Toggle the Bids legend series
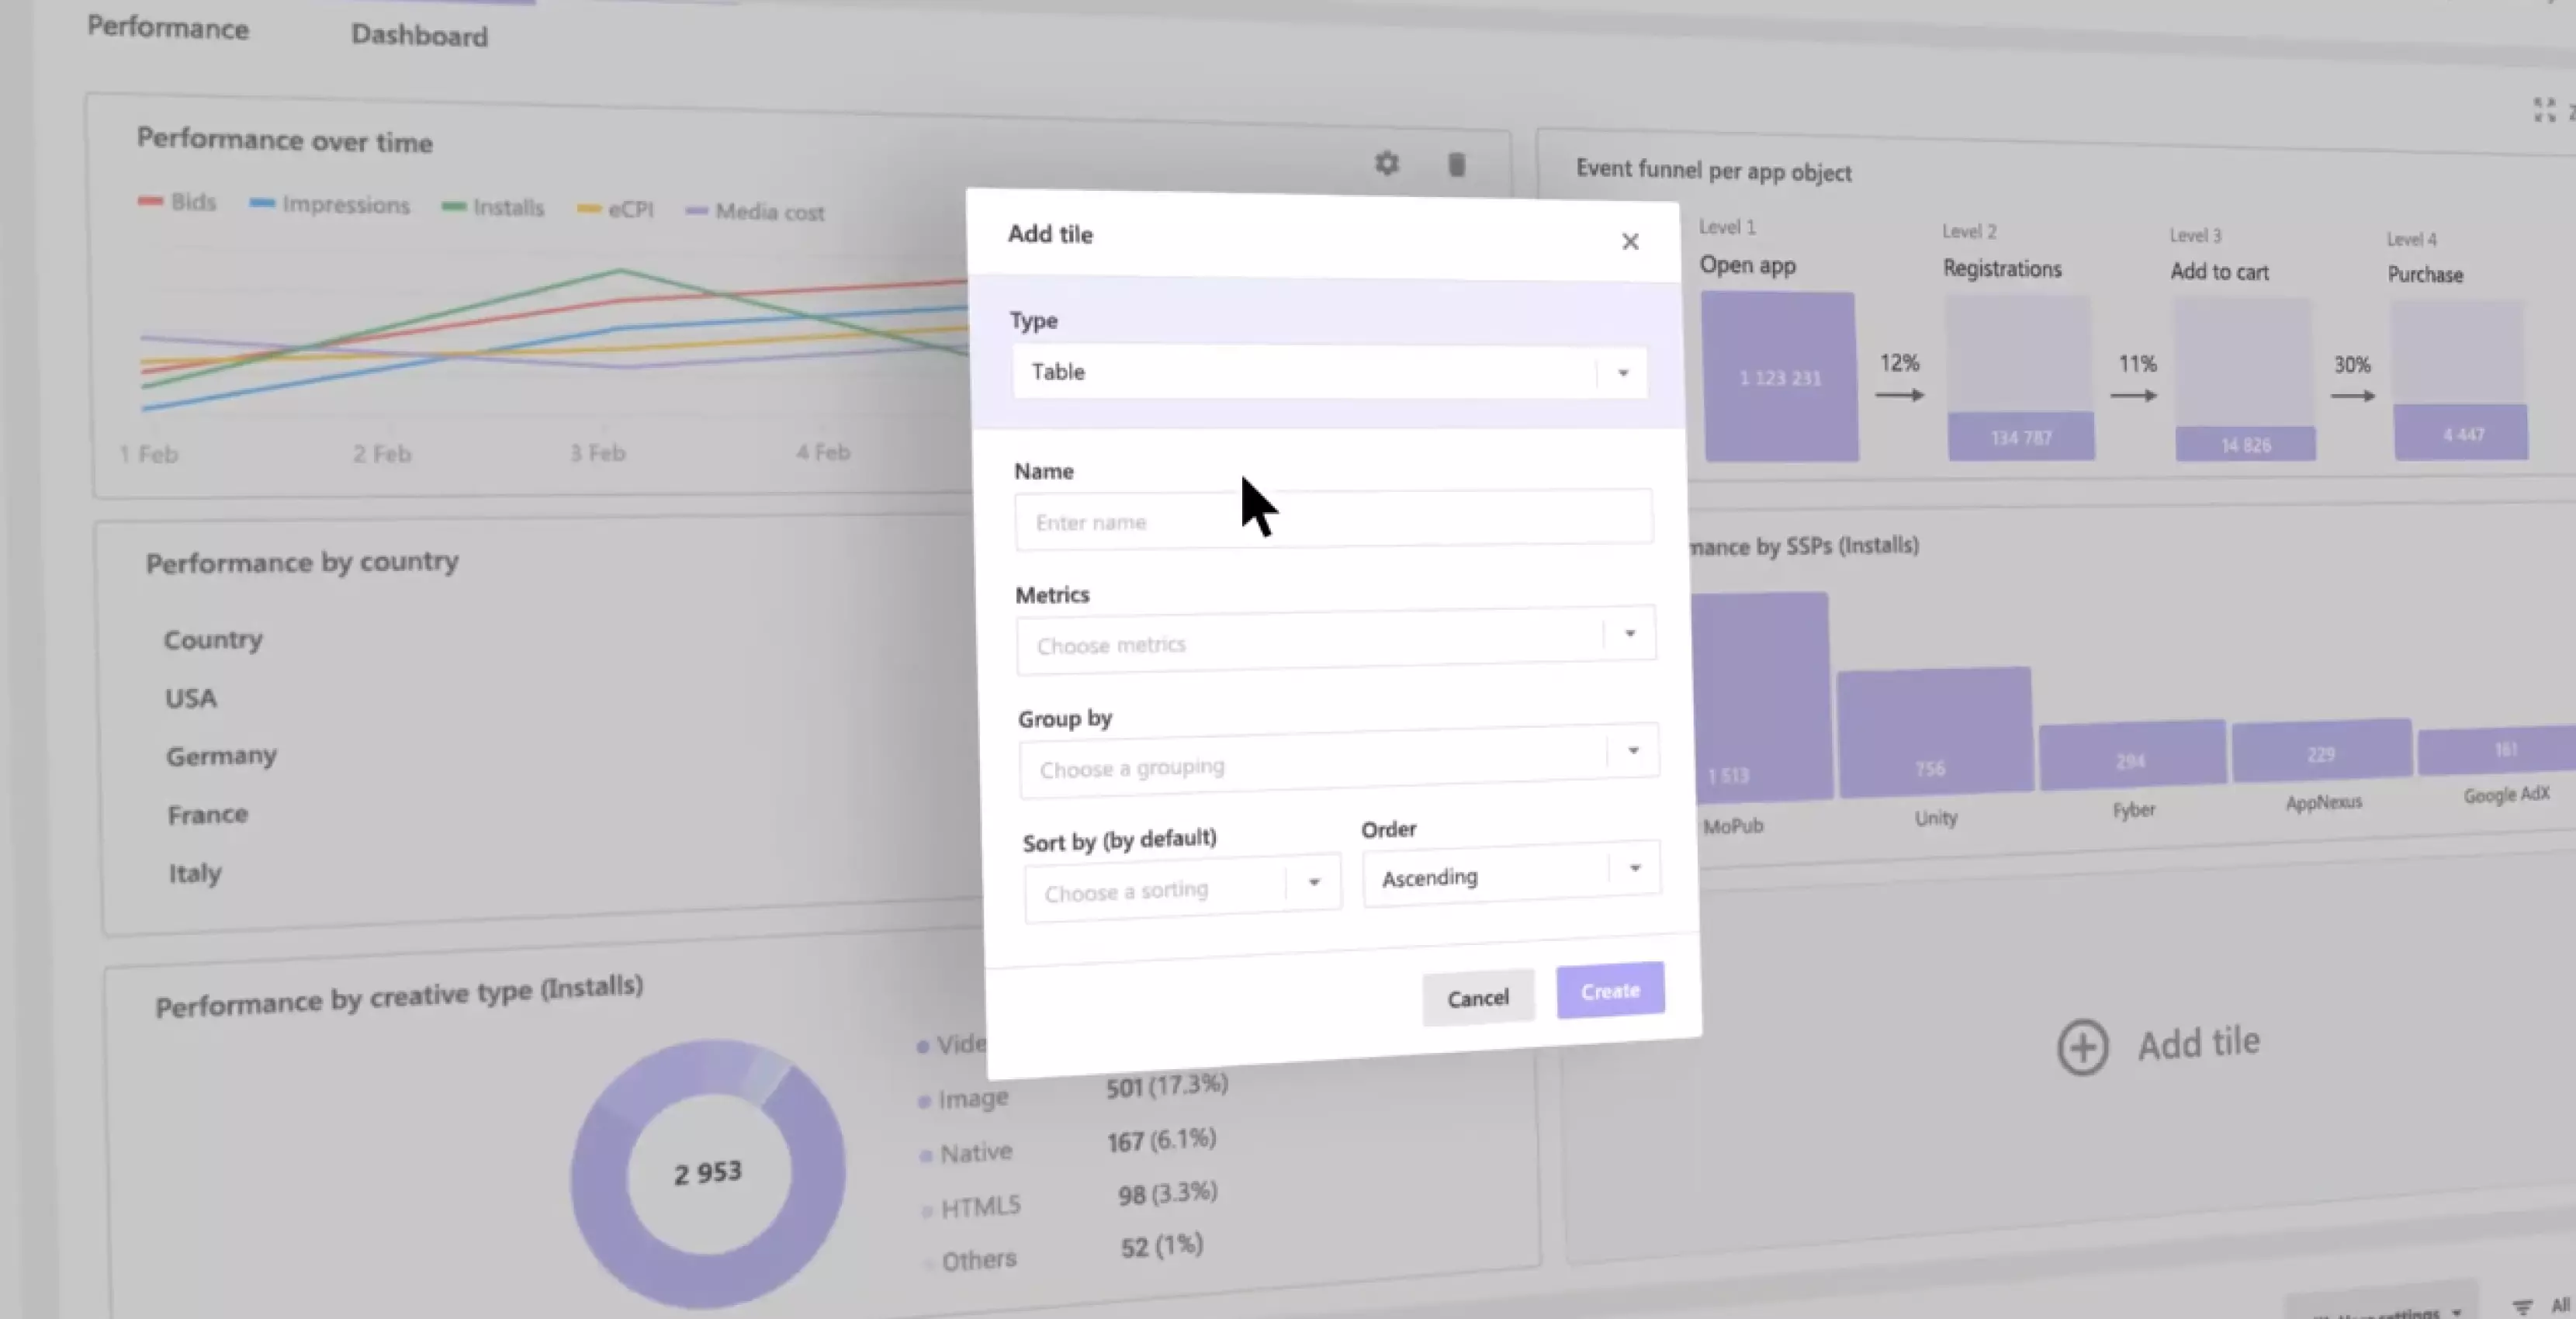Image resolution: width=2576 pixels, height=1319 pixels. tap(177, 202)
